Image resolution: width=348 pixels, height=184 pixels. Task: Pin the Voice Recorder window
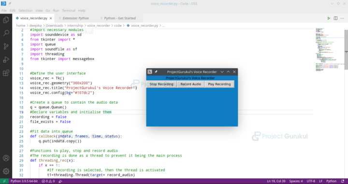coord(156,71)
